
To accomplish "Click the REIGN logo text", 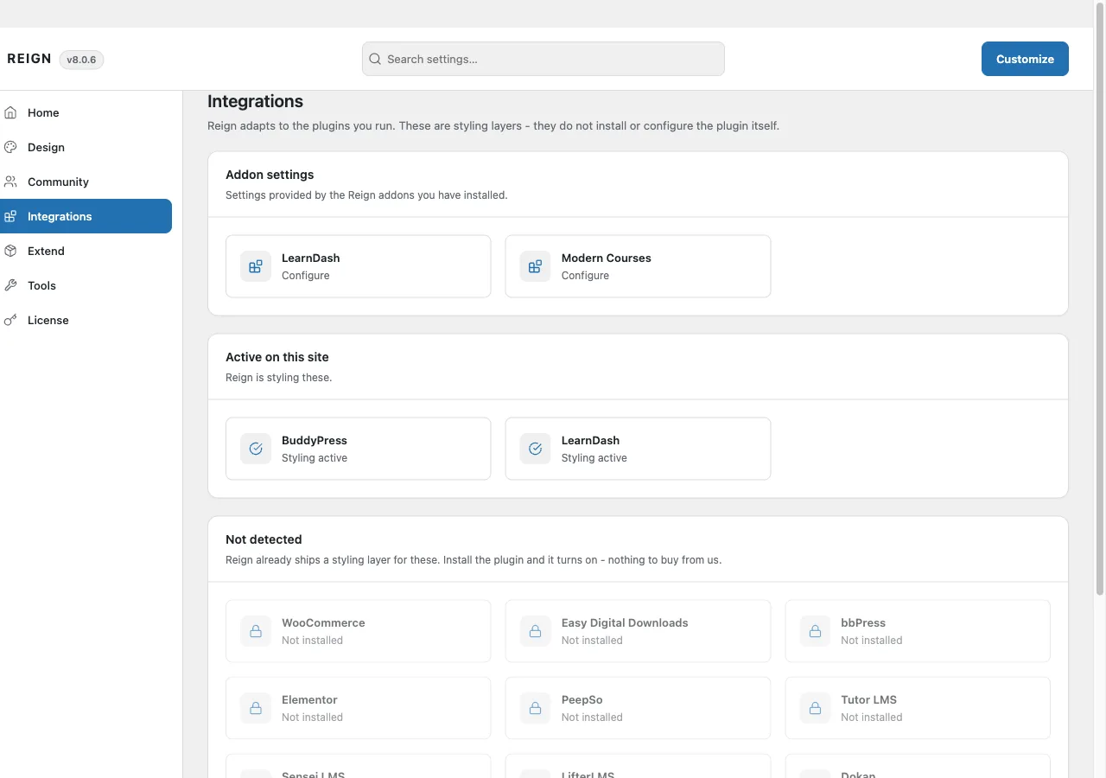I will coord(29,59).
